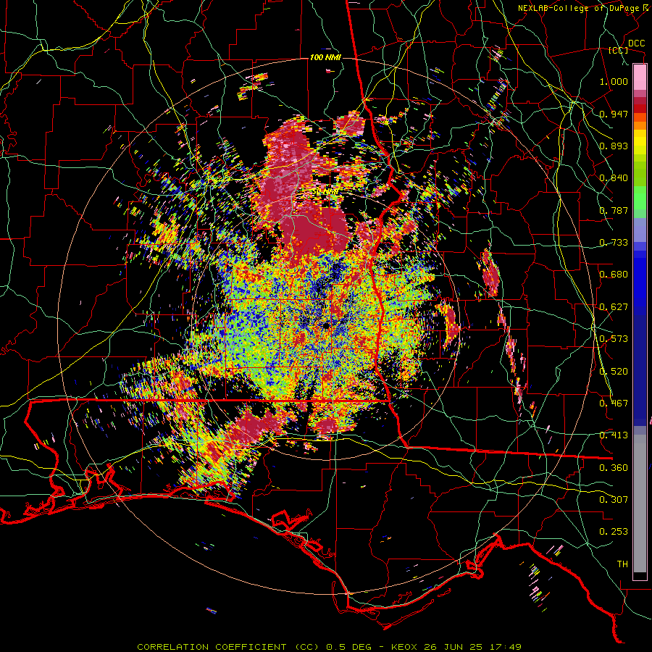The width and height of the screenshot is (652, 652).
Task: Click the NEXLAB-College of DuPage label
Action: click(580, 8)
